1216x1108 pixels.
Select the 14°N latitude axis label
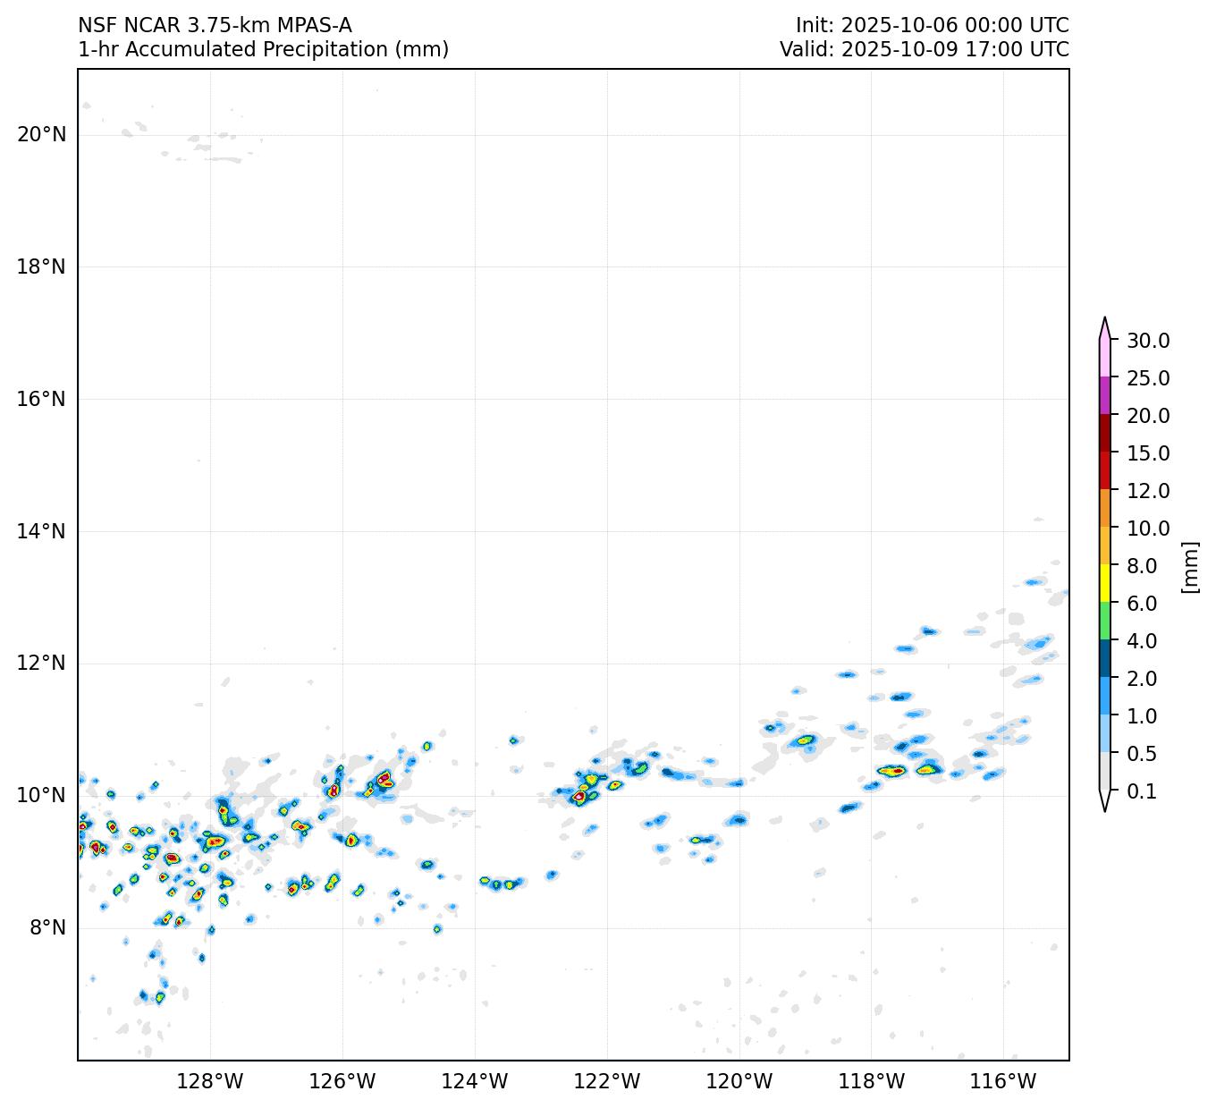[x=41, y=531]
